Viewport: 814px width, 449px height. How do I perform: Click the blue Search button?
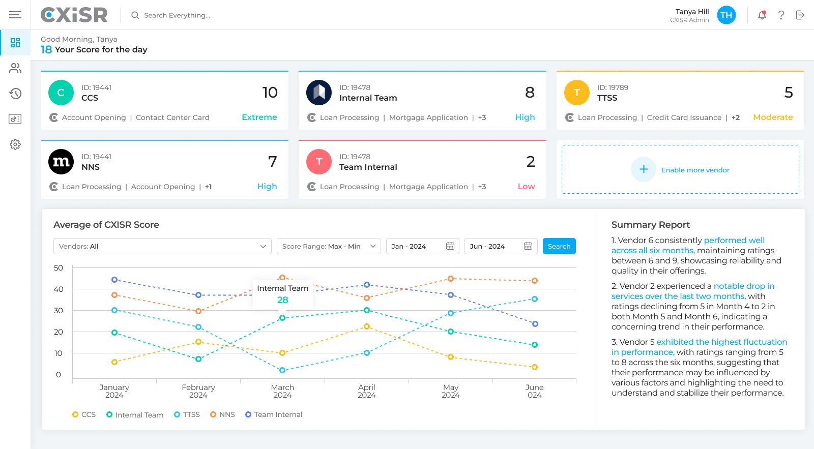(x=559, y=246)
